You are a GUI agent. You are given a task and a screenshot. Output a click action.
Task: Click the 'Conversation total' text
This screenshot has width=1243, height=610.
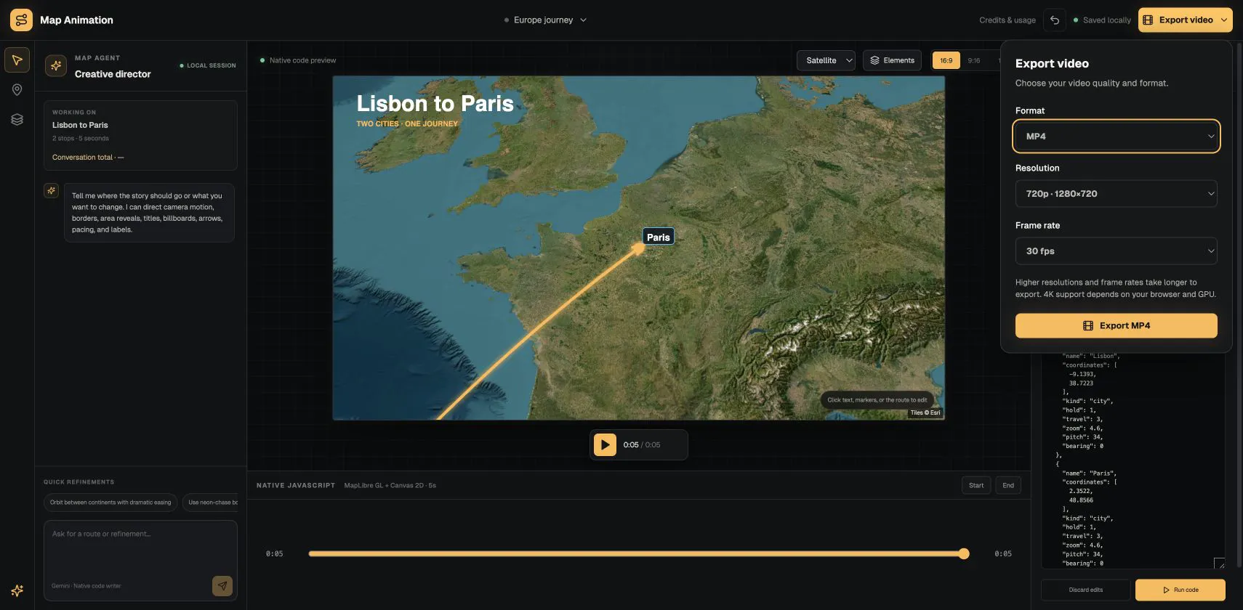(x=88, y=157)
